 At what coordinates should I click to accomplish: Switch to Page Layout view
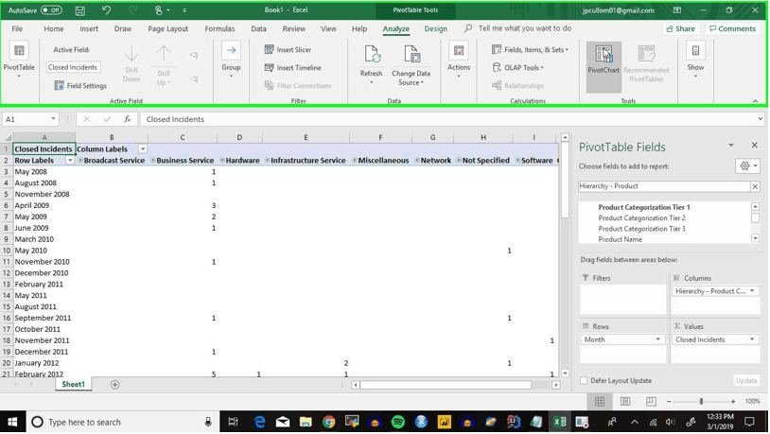(x=625, y=402)
